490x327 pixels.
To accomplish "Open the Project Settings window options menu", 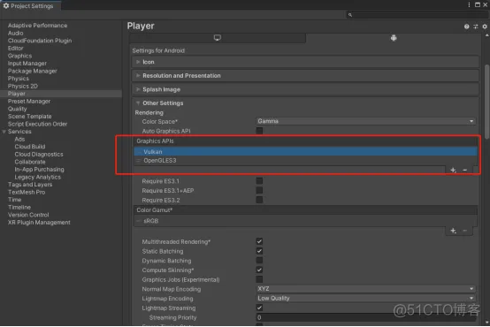I will (x=469, y=4).
